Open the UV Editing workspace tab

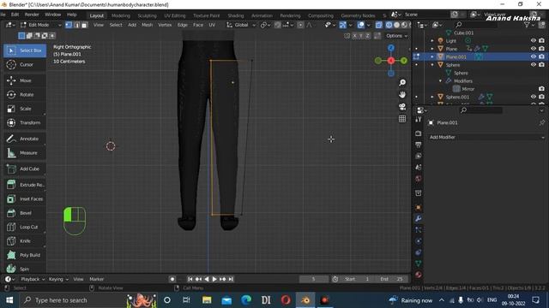[175, 15]
